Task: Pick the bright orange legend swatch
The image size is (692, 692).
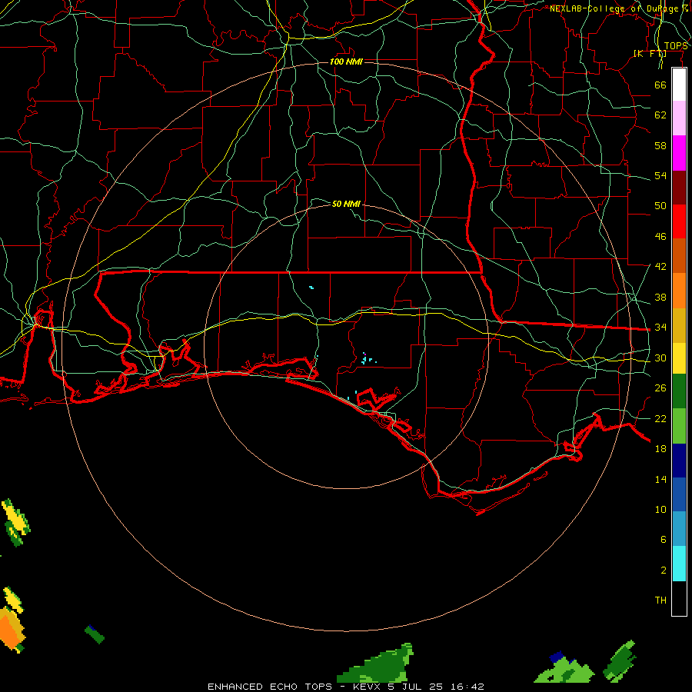Action: click(x=679, y=291)
